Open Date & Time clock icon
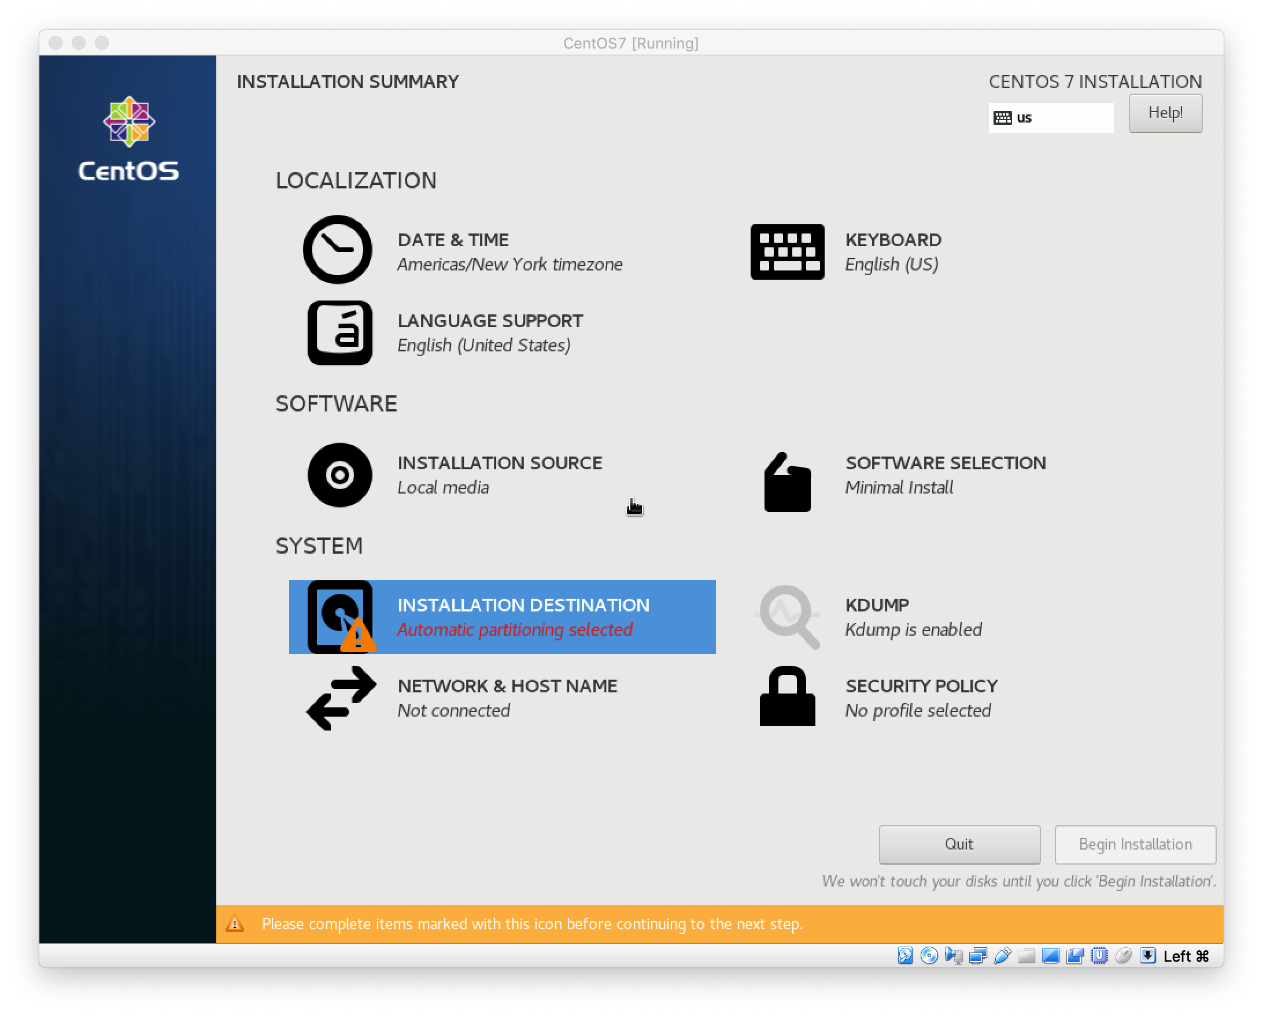Screen dimensions: 1263x1016 pos(337,250)
